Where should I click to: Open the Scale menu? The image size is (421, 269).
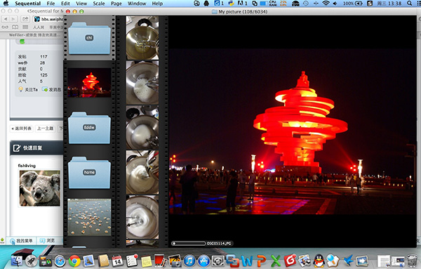pyautogui.click(x=99, y=4)
